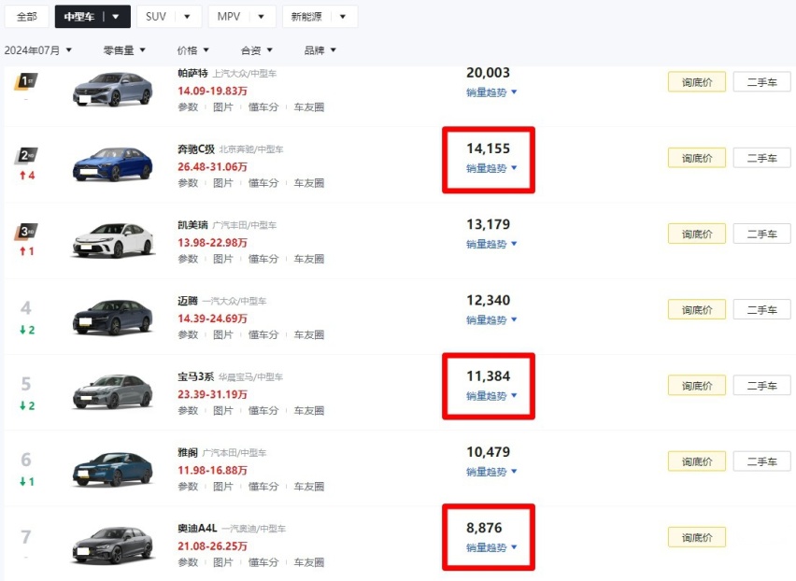
Task: Click 车友圈 link under 奥迪A4L
Action: pyautogui.click(x=308, y=562)
